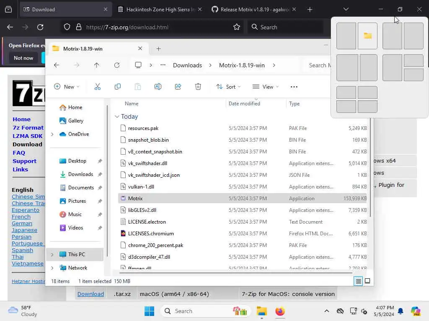Image resolution: width=429 pixels, height=321 pixels.
Task: Click the file list horizontal scrollbar
Action: pyautogui.click(x=236, y=273)
